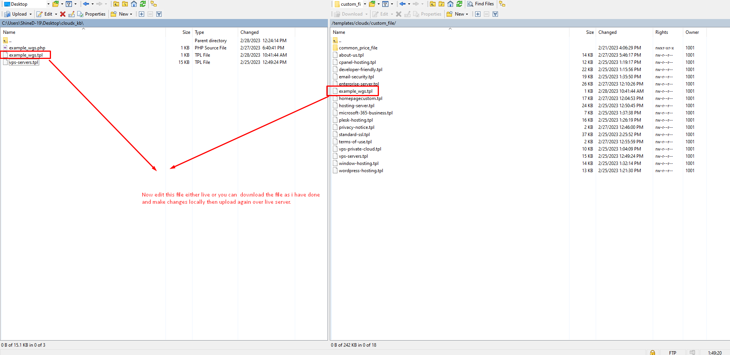730x355 pixels.
Task: Click the Find Files button
Action: pos(481,4)
